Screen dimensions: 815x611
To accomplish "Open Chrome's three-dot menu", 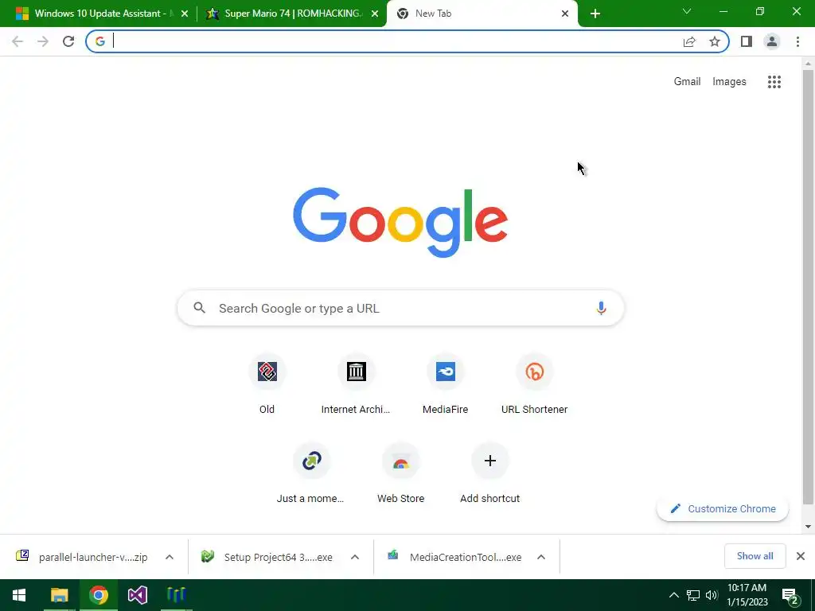I will coord(797,41).
